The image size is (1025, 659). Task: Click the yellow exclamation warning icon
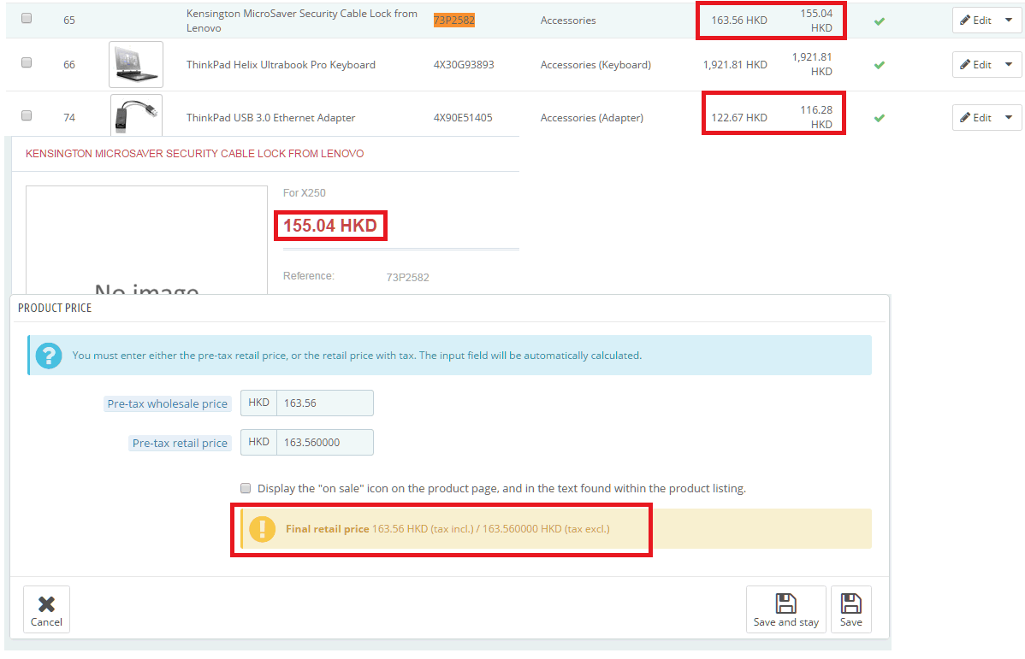[262, 529]
